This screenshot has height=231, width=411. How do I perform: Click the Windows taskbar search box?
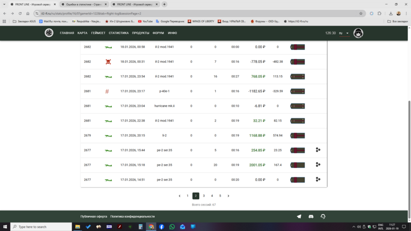pos(41,227)
